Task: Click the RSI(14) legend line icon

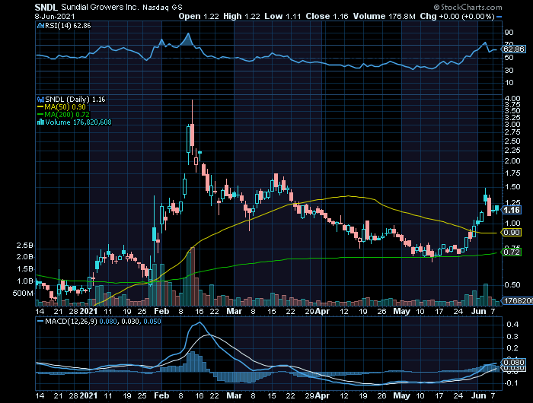Action: (41, 25)
